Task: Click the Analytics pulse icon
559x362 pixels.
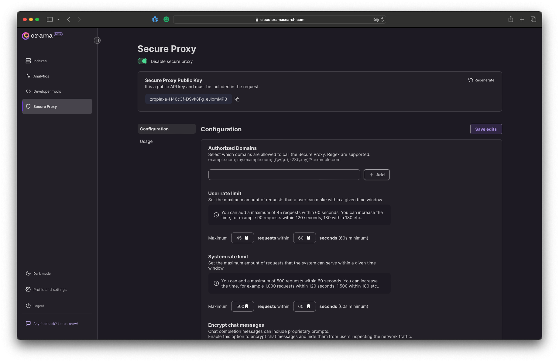Action: [28, 76]
